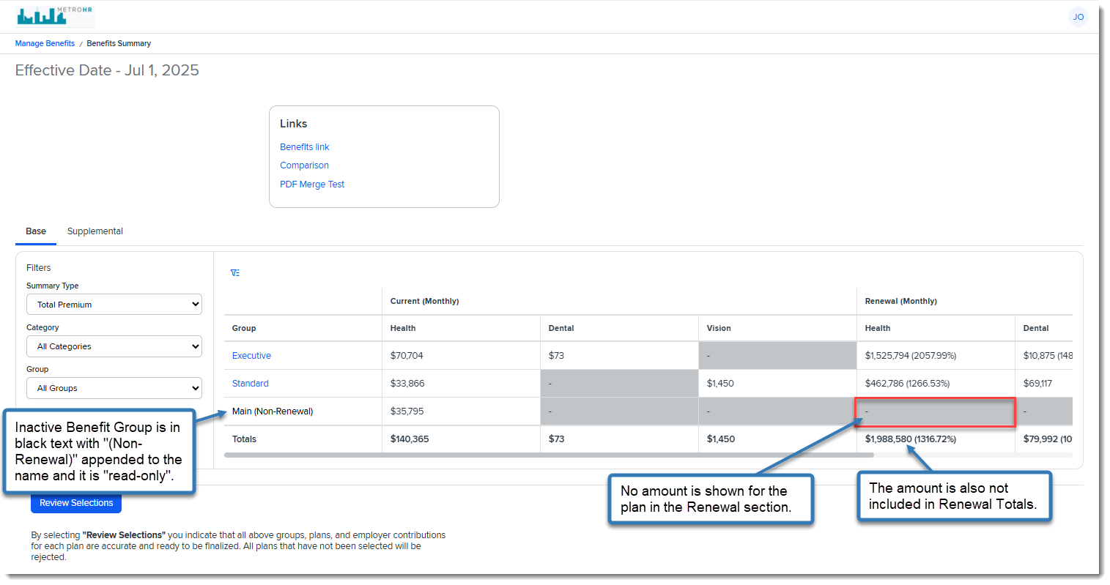1110x585 pixels.
Task: Click the Renewal Health totals cell
Action: 910,439
